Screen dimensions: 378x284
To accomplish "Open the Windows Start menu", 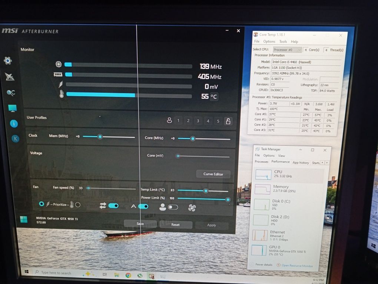I will 27,272.
